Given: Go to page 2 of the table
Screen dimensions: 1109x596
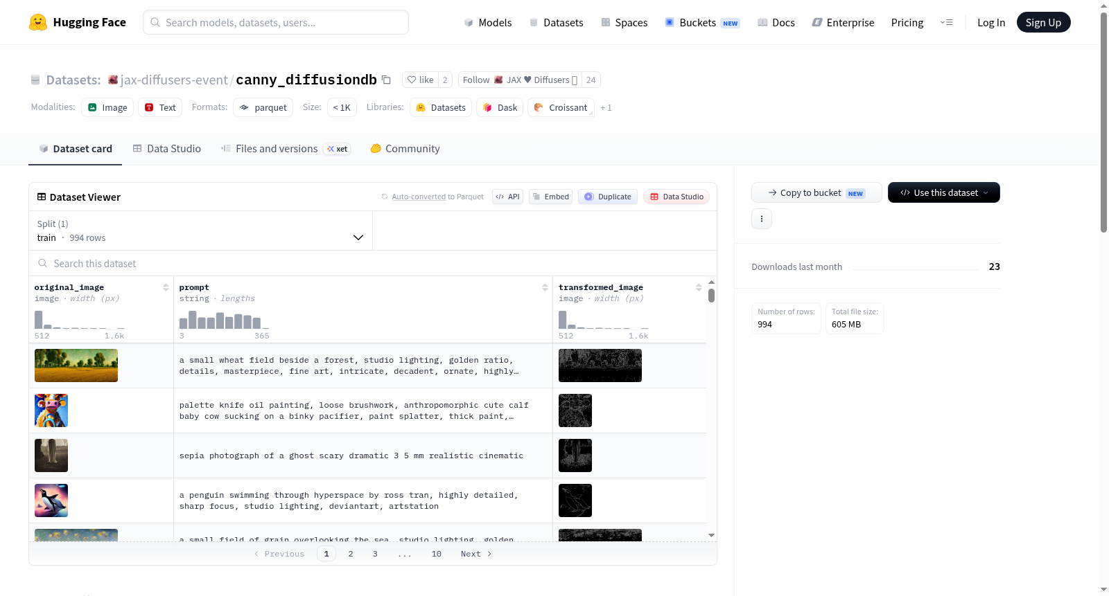Looking at the screenshot, I should click(351, 554).
